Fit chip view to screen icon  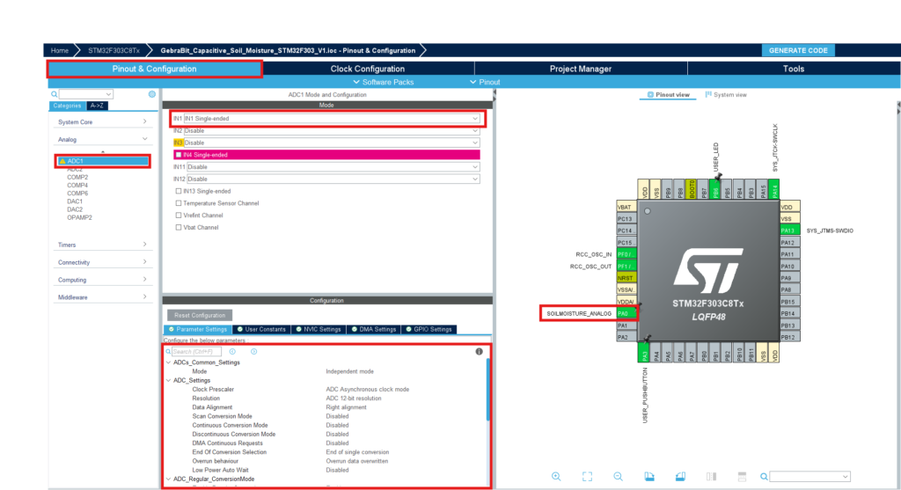(x=587, y=476)
